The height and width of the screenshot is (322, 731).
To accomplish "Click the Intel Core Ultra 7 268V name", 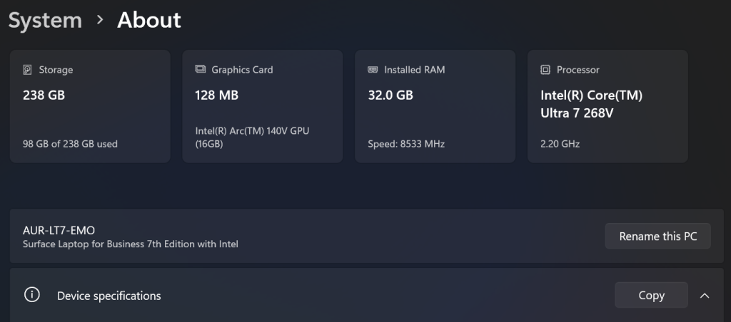I will tap(592, 104).
